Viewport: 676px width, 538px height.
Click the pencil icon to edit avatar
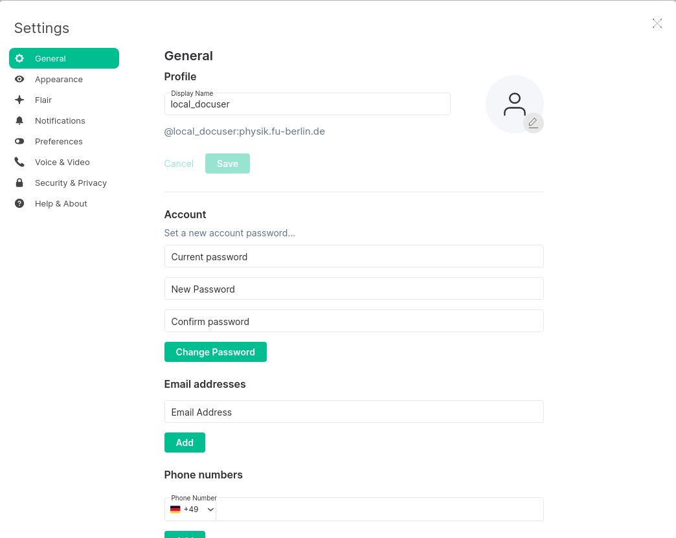(533, 122)
